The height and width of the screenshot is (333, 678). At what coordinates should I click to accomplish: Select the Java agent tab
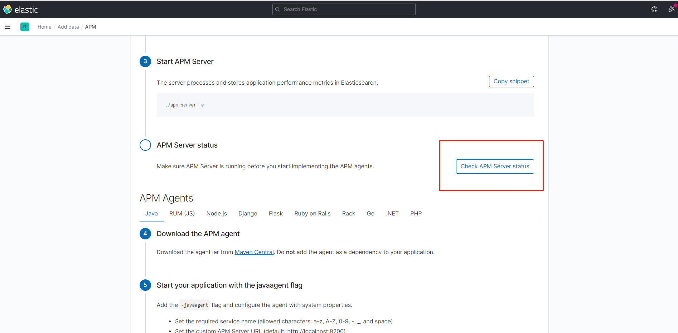tap(151, 213)
